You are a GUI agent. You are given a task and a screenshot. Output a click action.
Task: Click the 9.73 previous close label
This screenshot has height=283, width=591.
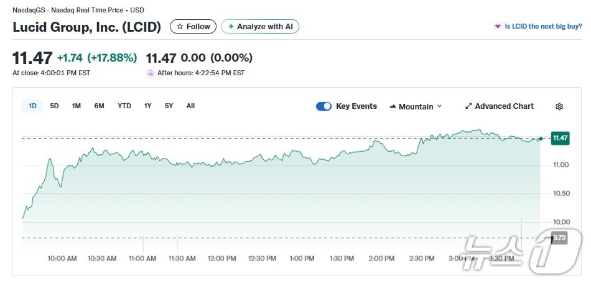click(559, 238)
